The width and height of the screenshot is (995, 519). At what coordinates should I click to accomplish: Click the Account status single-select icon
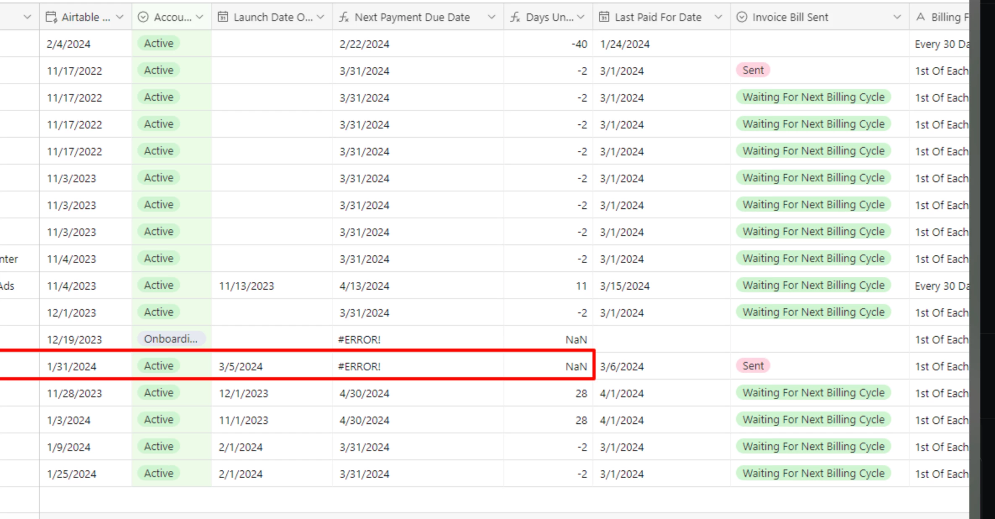tap(143, 17)
